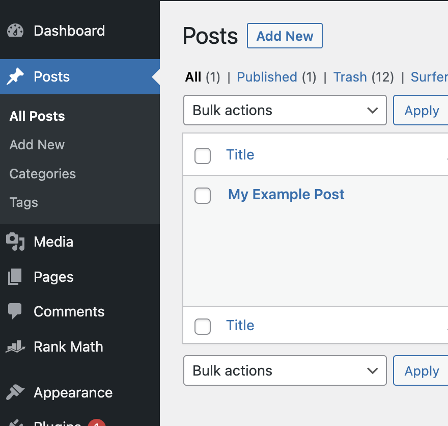This screenshot has width=448, height=426.
Task: Open the My Example Post link
Action: [x=286, y=194]
